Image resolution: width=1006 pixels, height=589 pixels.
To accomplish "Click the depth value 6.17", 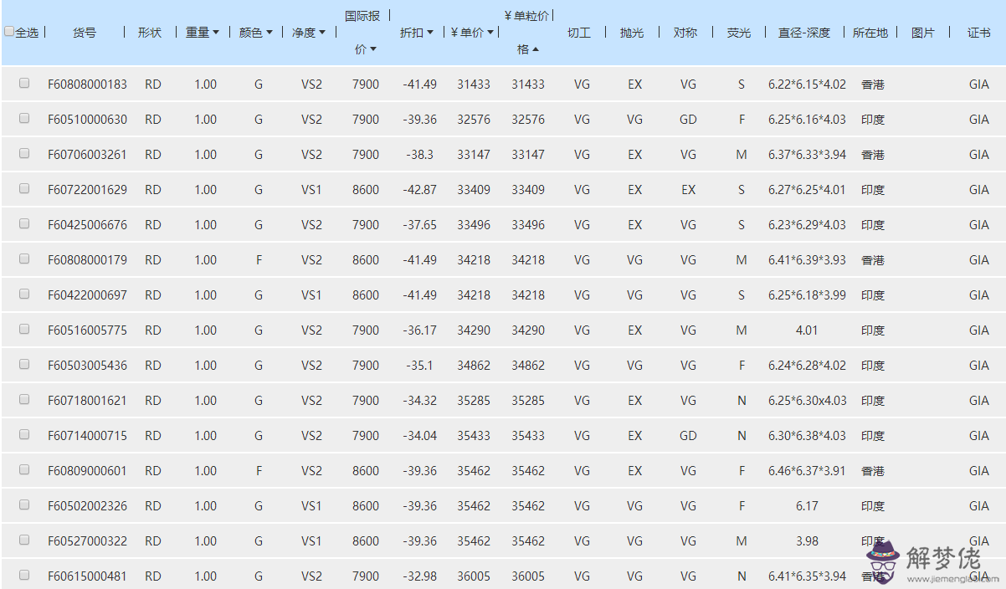I will [807, 506].
